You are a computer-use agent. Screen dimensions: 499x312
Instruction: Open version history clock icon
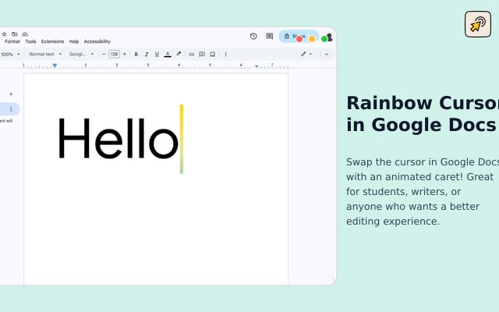(x=253, y=37)
